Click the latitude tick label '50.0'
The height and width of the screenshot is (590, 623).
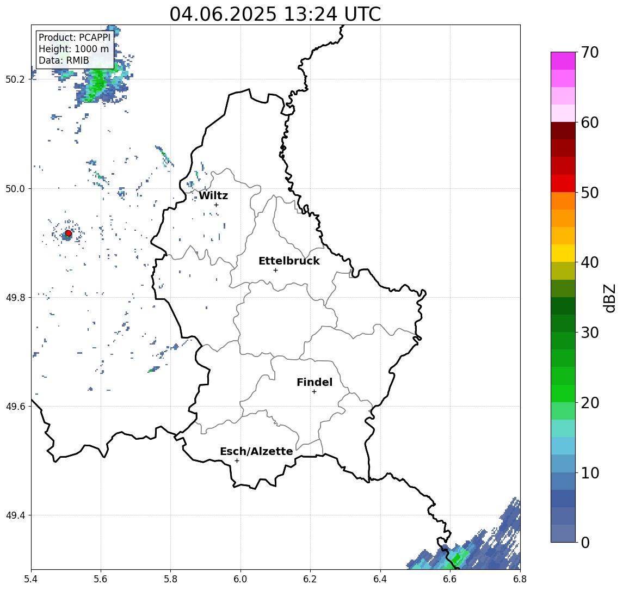[x=15, y=188]
